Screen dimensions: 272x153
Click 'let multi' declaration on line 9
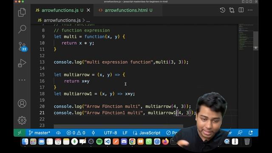(x=65, y=37)
